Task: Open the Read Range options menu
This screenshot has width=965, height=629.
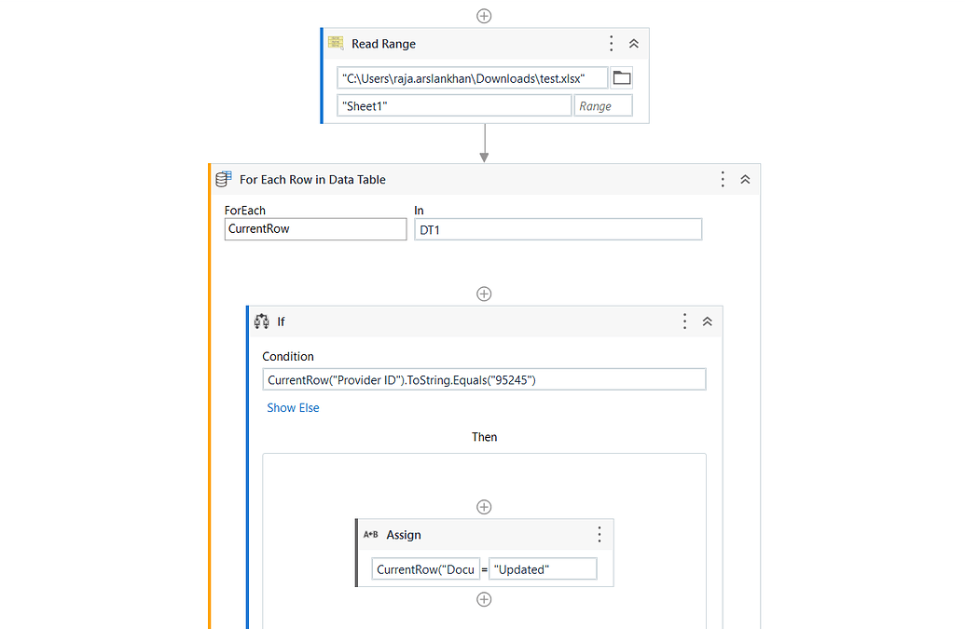Action: tap(612, 44)
